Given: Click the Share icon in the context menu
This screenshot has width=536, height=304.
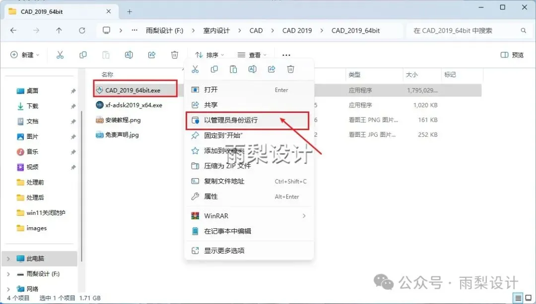Looking at the screenshot, I should (271, 69).
